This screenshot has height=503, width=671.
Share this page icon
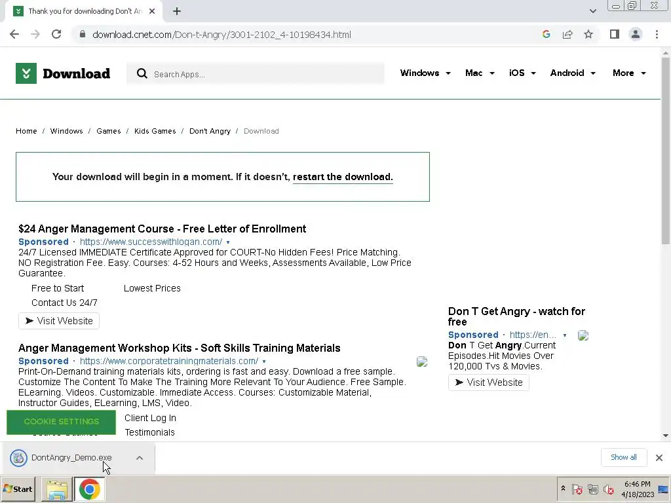[567, 34]
